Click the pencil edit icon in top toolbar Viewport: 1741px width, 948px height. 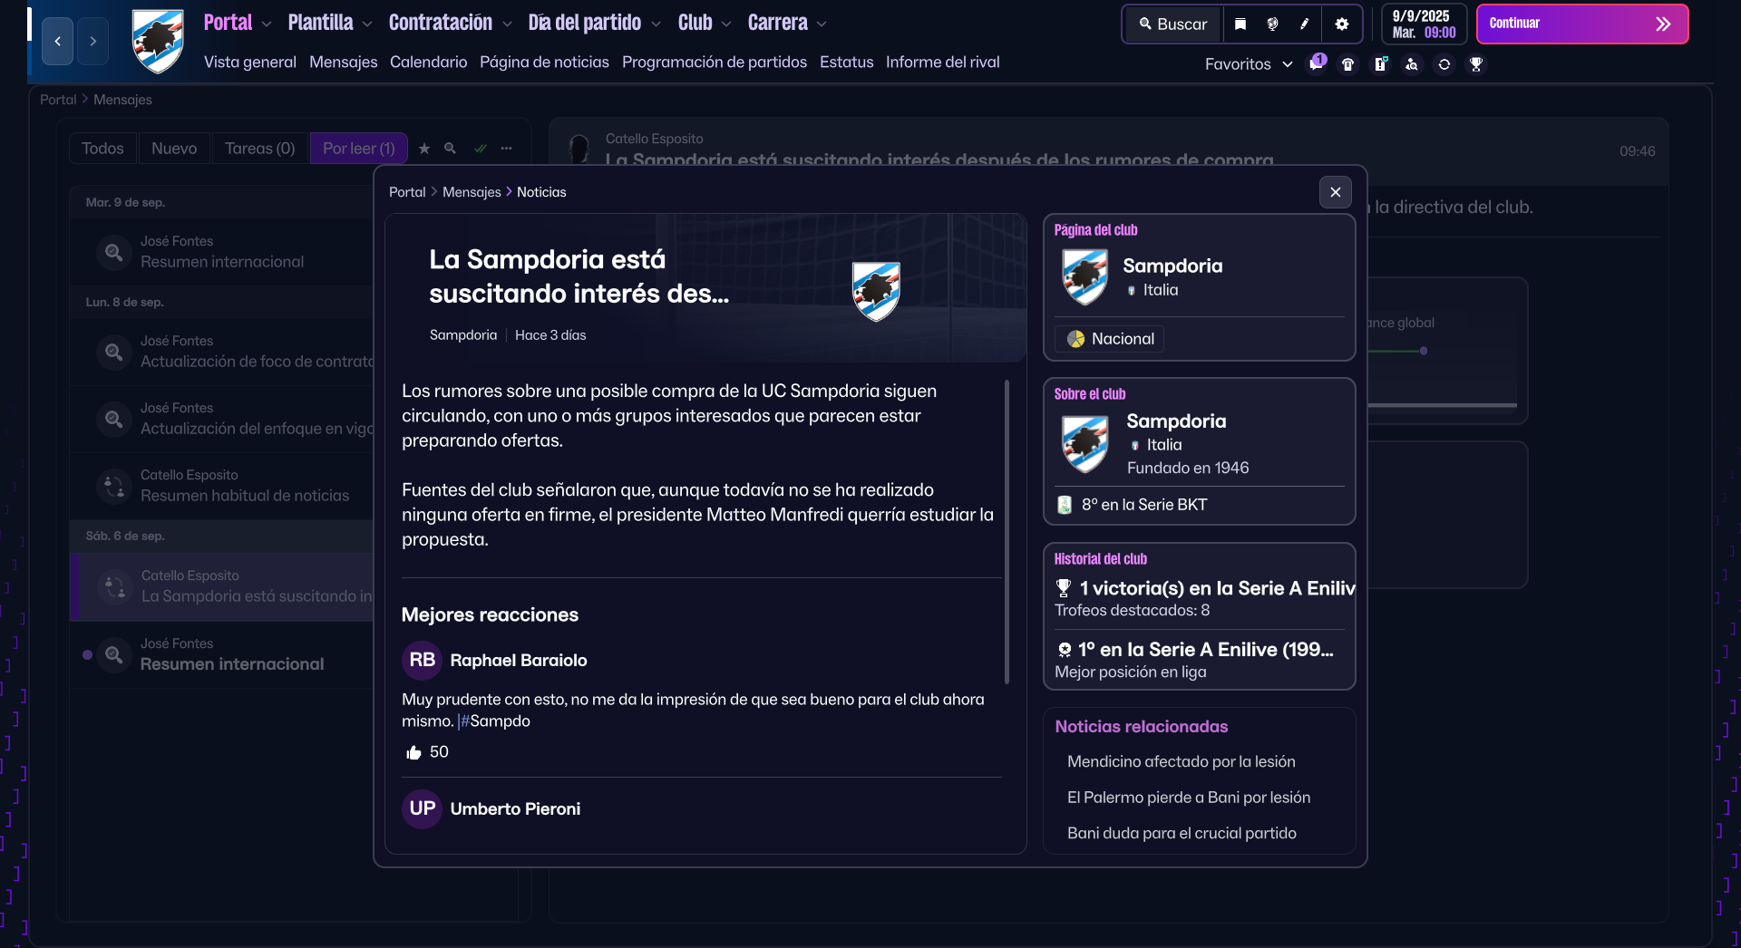click(1305, 24)
